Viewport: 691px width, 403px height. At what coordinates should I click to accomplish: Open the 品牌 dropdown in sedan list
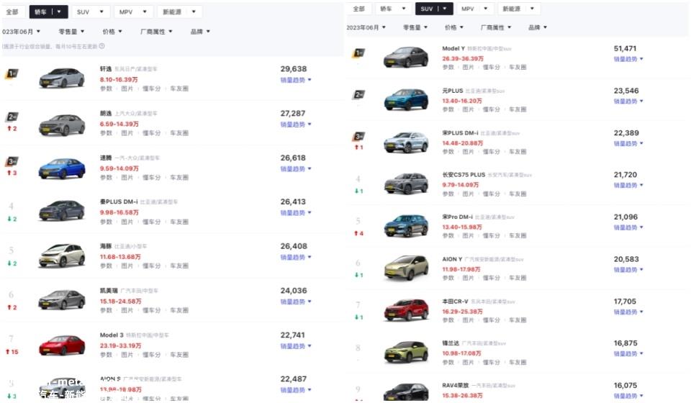pos(200,32)
